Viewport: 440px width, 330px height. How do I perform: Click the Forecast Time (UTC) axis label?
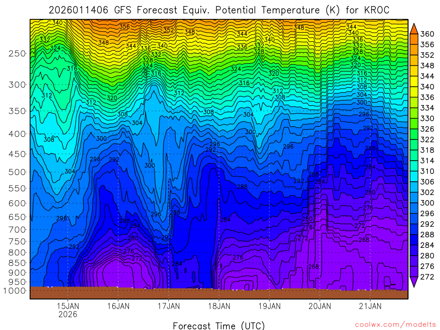pos(219,326)
